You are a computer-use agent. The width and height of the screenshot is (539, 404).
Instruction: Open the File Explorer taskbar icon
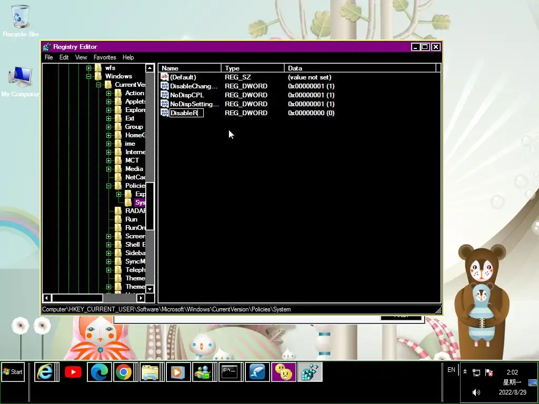click(x=150, y=372)
